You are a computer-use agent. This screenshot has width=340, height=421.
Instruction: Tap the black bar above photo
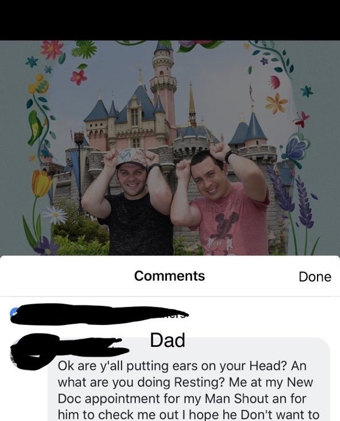[x=170, y=20]
